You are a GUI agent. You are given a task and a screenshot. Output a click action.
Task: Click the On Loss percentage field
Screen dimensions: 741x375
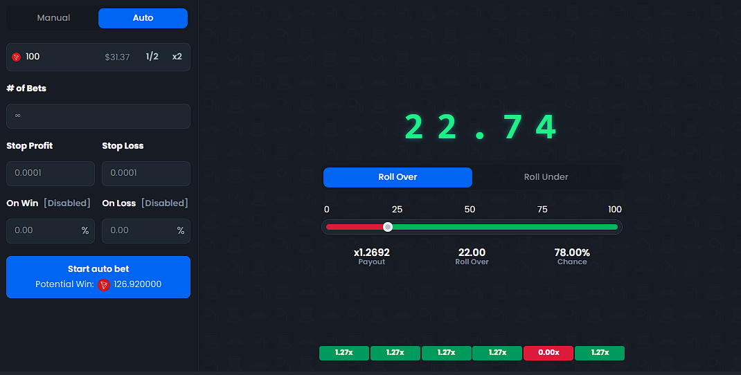click(x=139, y=231)
